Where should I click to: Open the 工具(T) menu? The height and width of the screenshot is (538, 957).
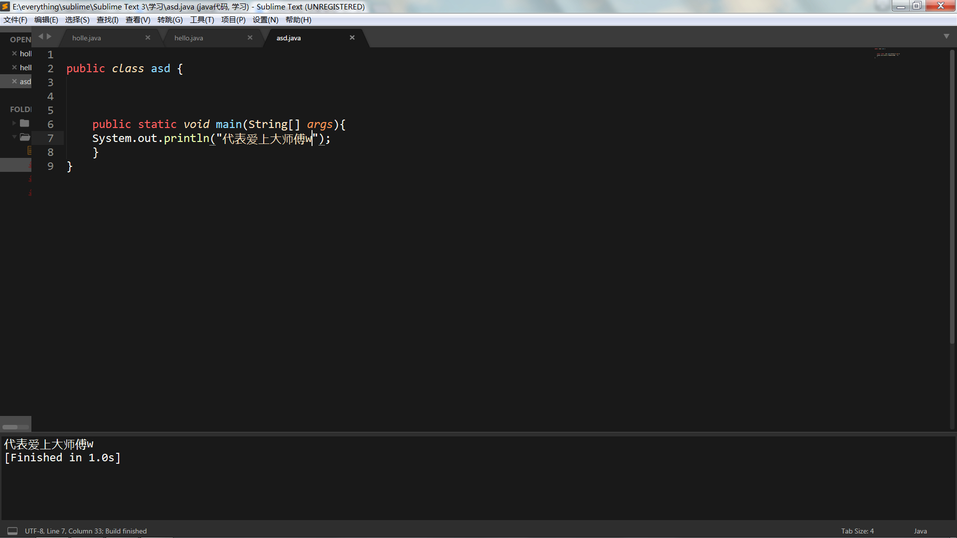pyautogui.click(x=201, y=20)
